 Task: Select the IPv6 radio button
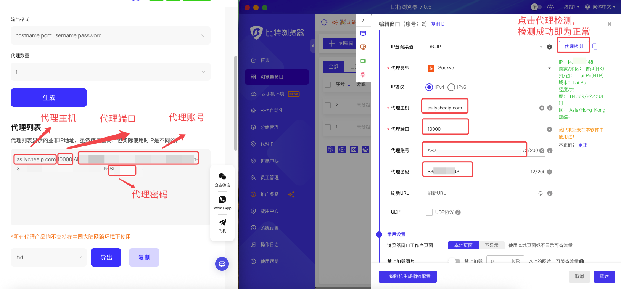click(451, 87)
